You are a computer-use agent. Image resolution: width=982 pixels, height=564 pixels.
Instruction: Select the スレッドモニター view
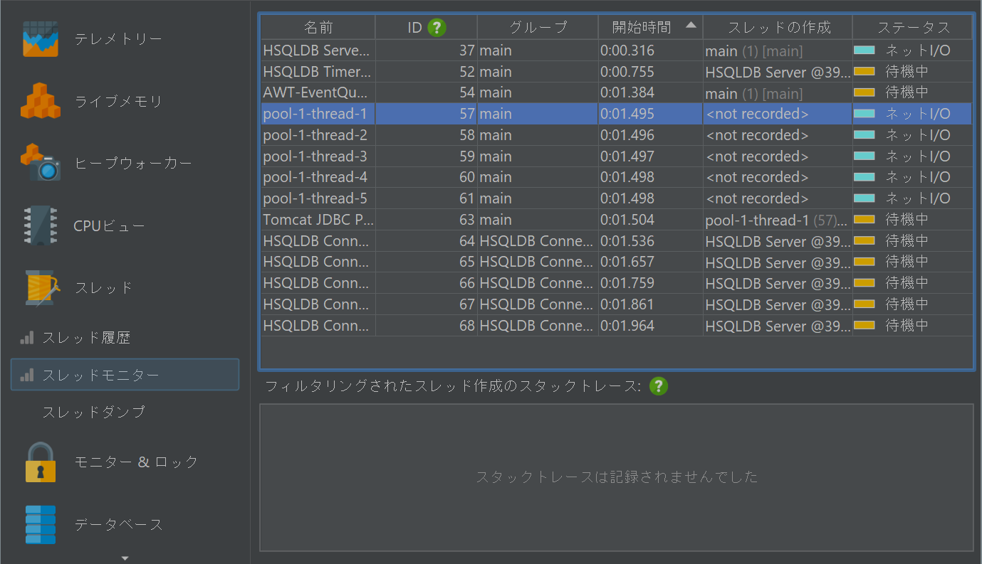(125, 375)
